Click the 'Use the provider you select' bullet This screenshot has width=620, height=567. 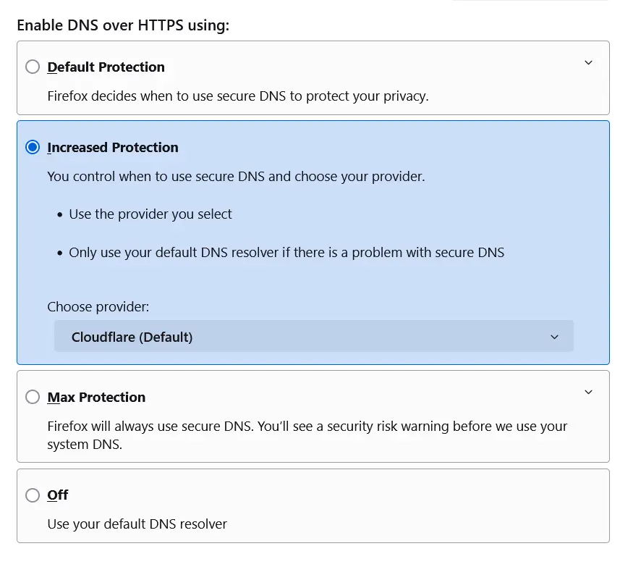pyautogui.click(x=150, y=214)
